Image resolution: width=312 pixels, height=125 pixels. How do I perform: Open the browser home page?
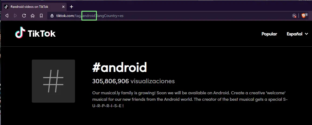tap(33, 16)
